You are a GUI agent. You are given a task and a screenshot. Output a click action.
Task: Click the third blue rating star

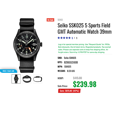click(64, 38)
